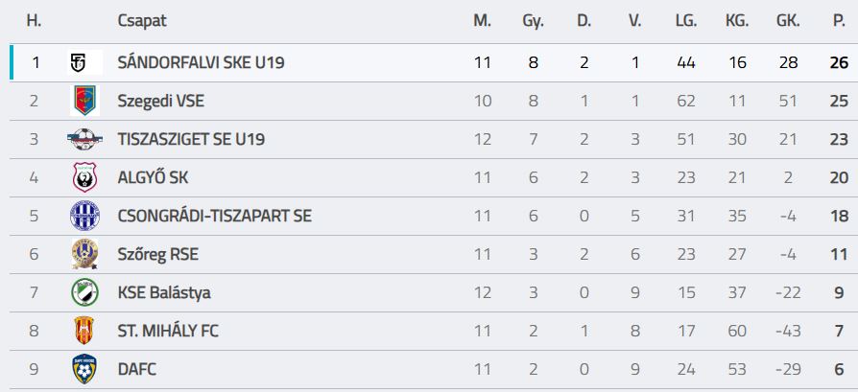Open the DAFC blue and yellow crest
The height and width of the screenshot is (392, 858).
84,368
